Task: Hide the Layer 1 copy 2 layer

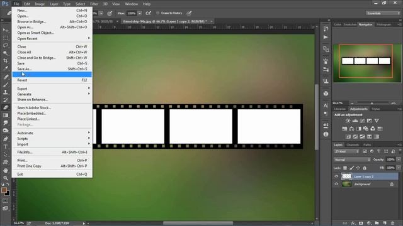Action: tap(336, 176)
